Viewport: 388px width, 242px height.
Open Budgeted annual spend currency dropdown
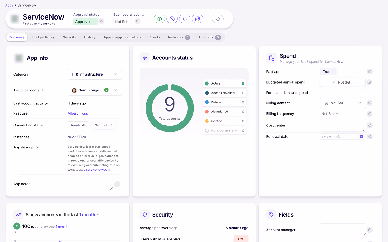pyautogui.click(x=328, y=82)
